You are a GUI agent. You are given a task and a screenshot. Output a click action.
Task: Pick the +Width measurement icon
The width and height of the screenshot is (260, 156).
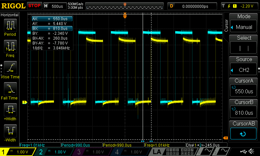coord(10,110)
